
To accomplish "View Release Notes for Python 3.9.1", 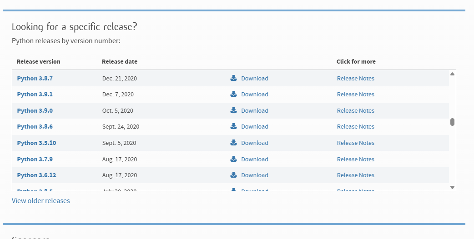I will point(356,95).
